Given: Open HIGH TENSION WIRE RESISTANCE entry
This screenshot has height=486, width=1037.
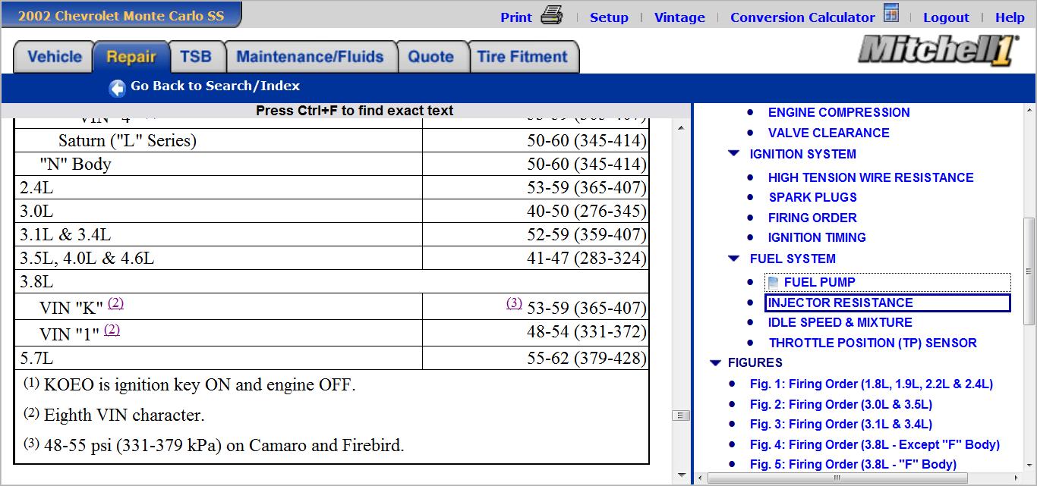Looking at the screenshot, I should [x=871, y=177].
